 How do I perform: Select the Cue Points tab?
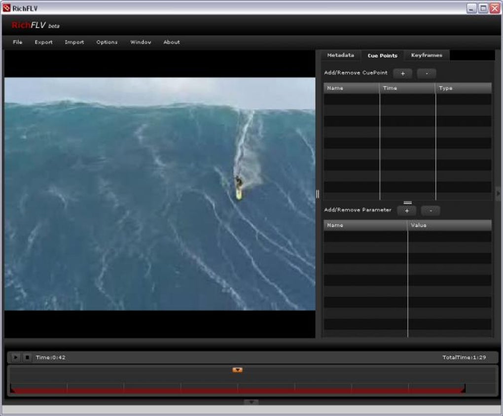[382, 56]
